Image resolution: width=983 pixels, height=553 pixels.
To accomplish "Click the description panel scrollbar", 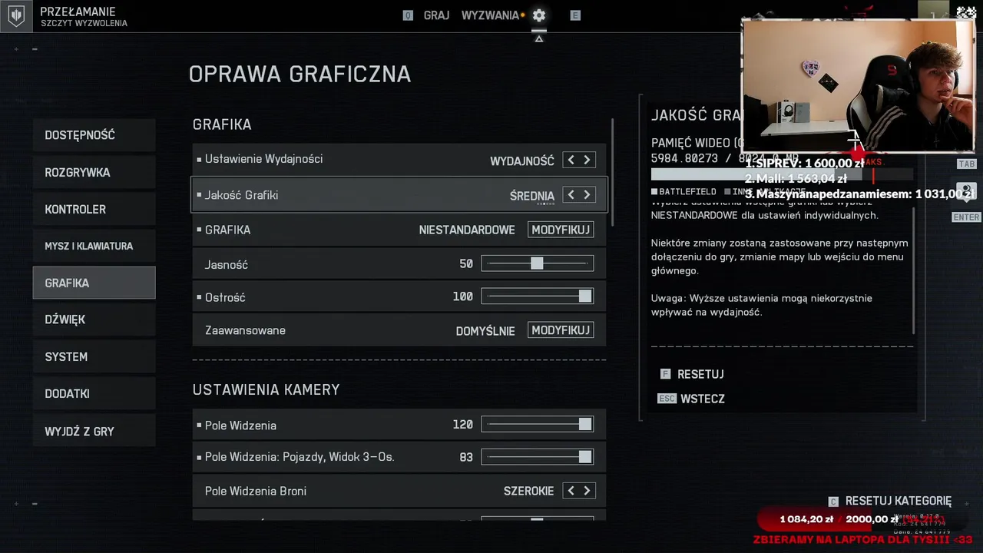I will (x=914, y=269).
